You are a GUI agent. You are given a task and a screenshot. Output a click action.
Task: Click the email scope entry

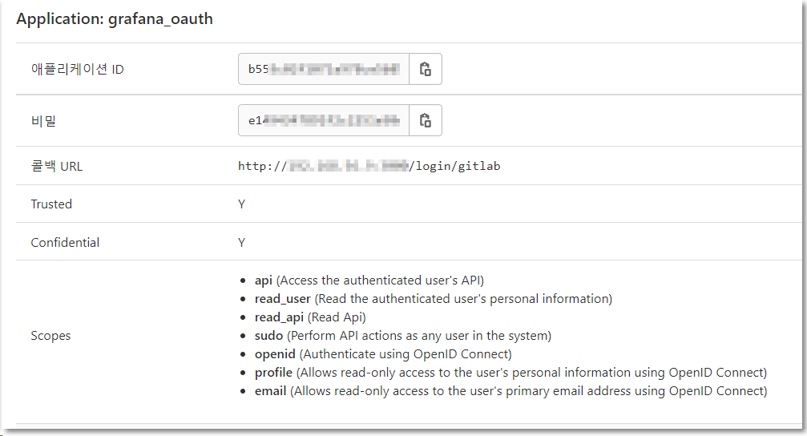click(x=510, y=390)
